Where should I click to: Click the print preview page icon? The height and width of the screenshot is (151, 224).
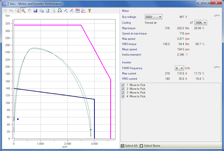click(x=53, y=11)
